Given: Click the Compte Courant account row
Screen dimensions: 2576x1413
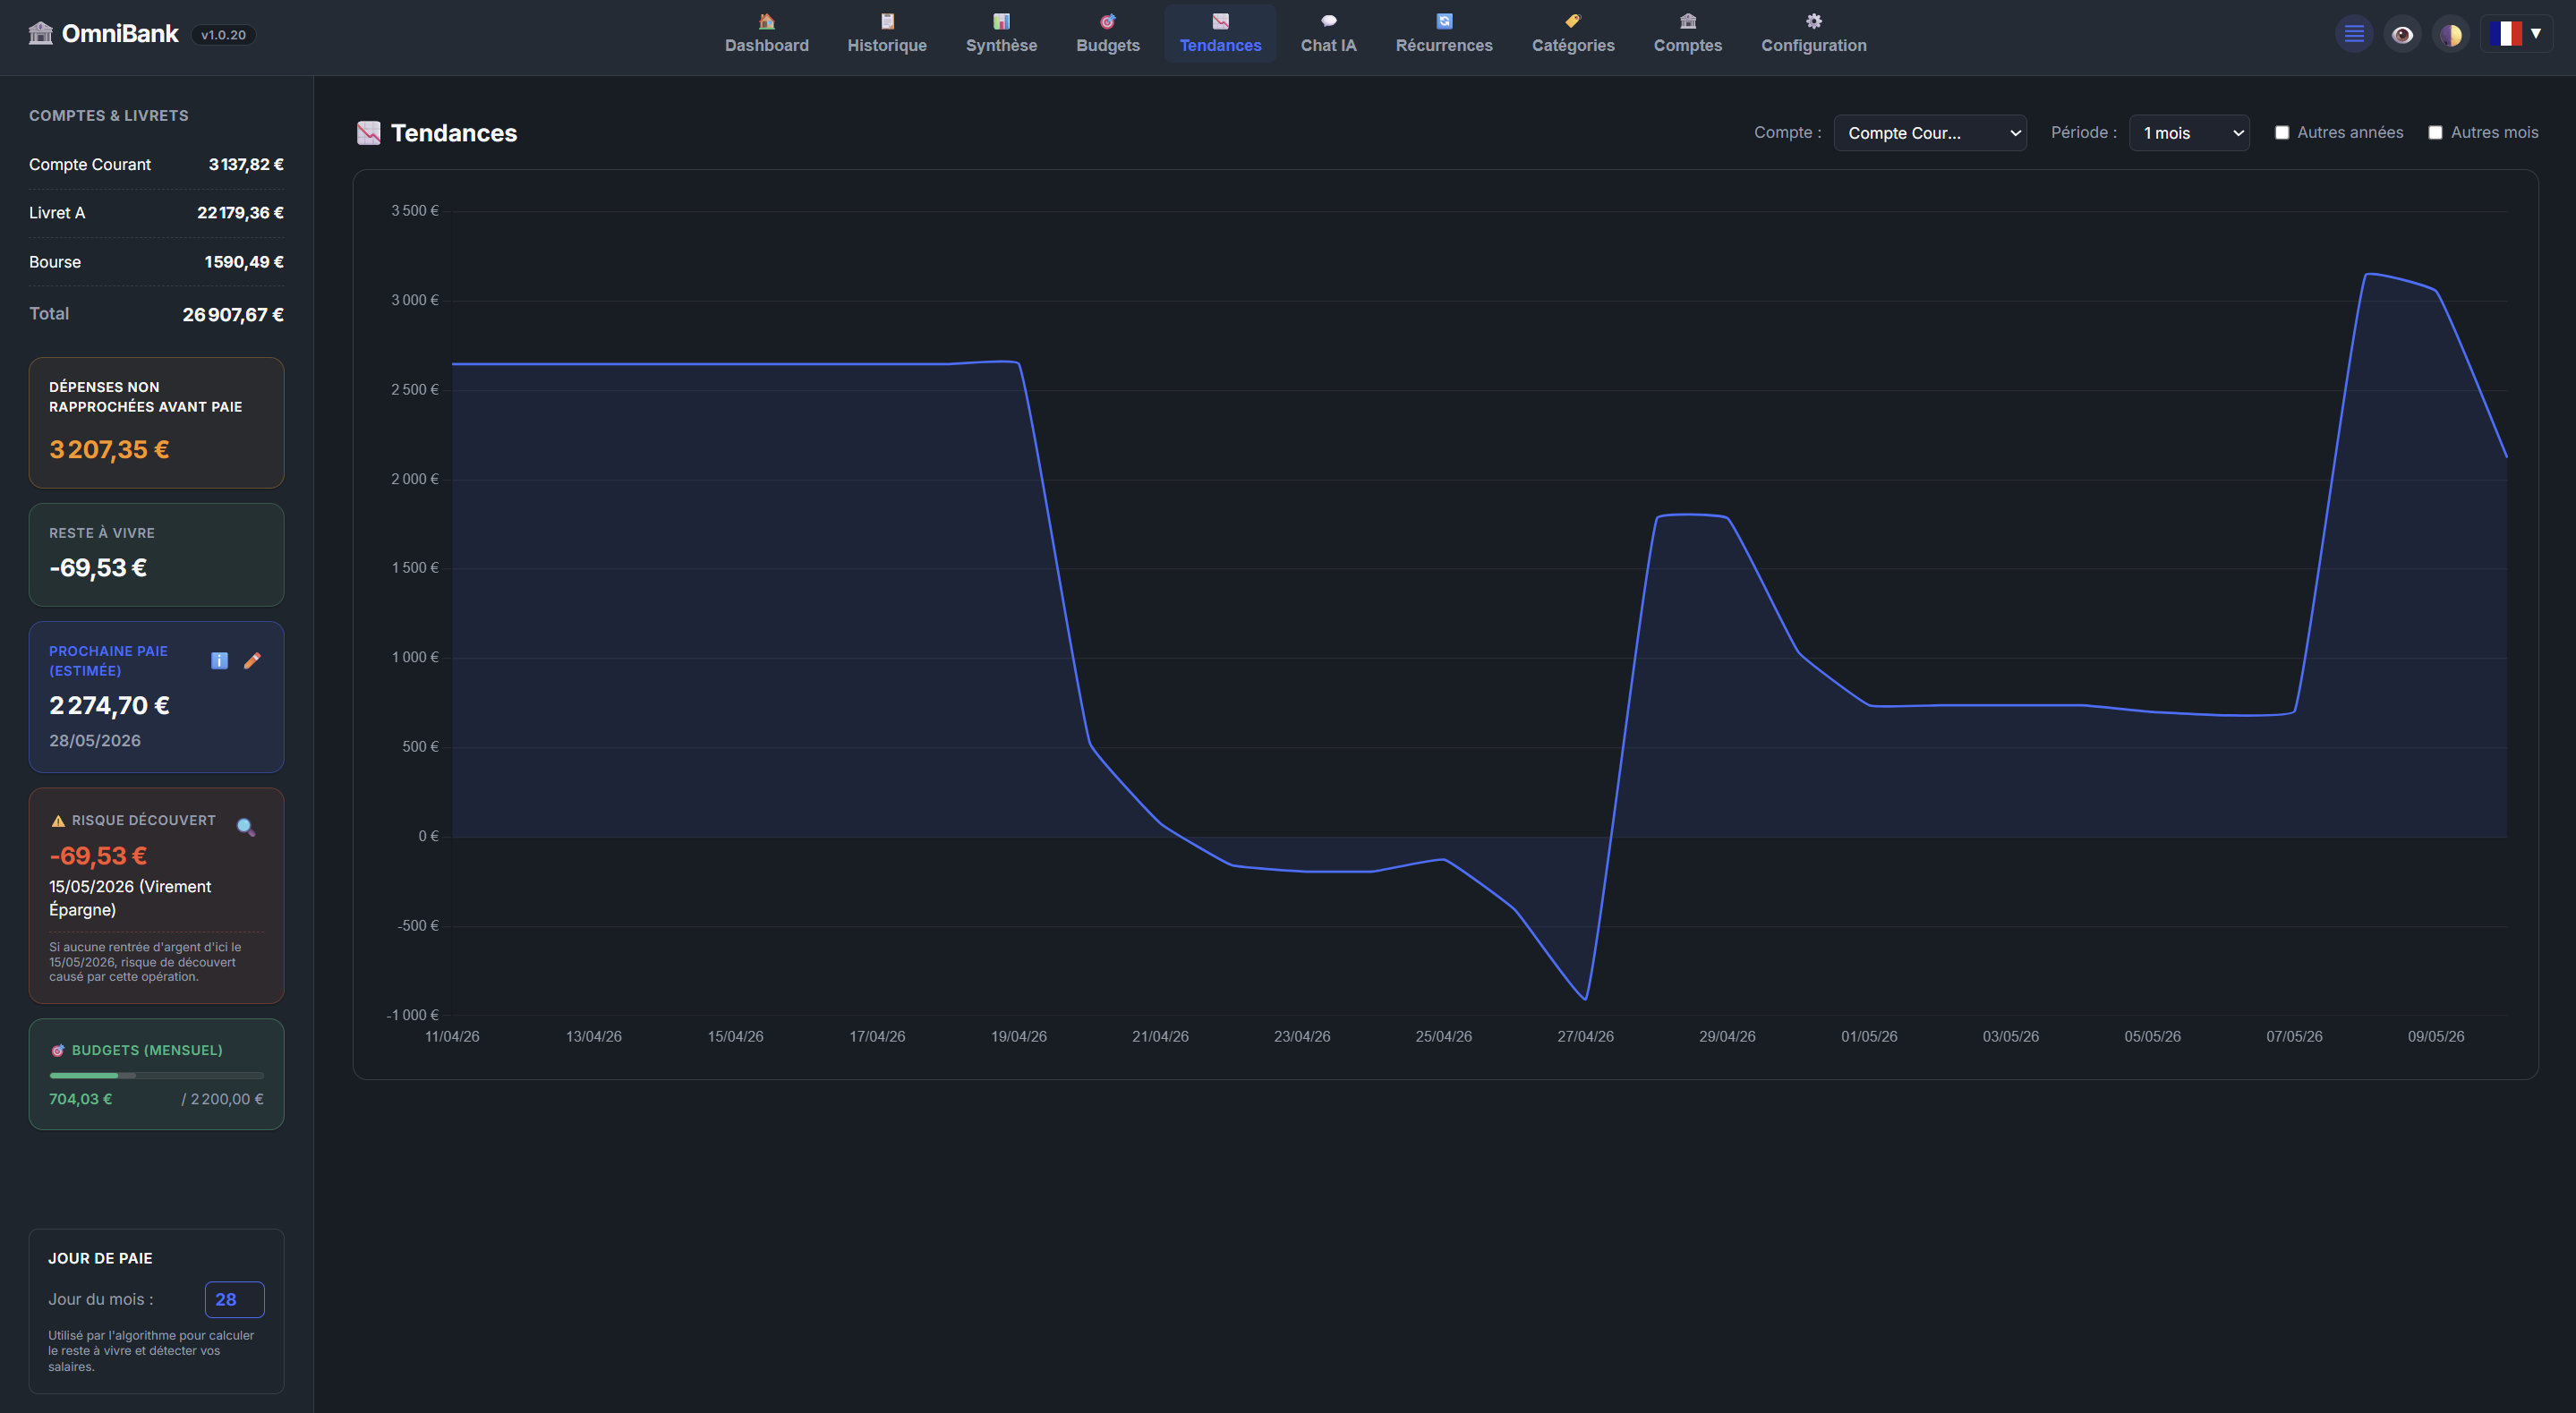Looking at the screenshot, I should click(x=156, y=165).
